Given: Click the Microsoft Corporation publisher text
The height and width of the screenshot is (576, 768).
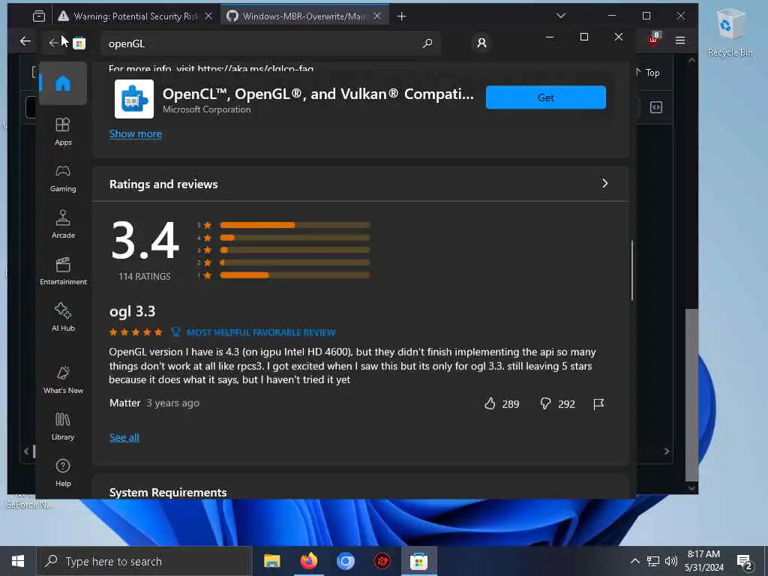Looking at the screenshot, I should [207, 109].
